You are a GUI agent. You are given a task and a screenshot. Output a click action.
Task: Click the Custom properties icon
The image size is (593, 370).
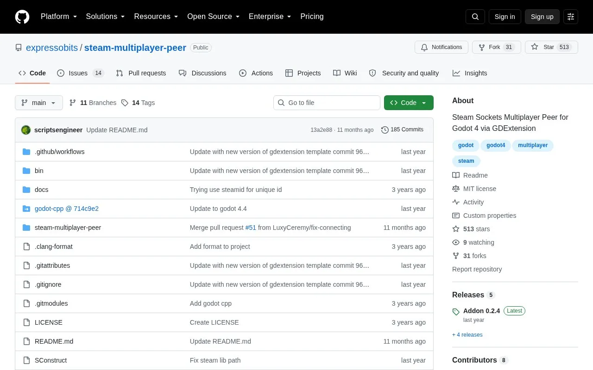coord(456,216)
